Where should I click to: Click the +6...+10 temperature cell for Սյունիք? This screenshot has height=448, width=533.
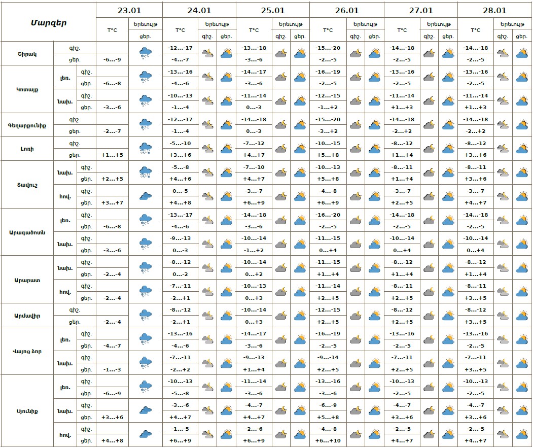pyautogui.click(x=328, y=440)
